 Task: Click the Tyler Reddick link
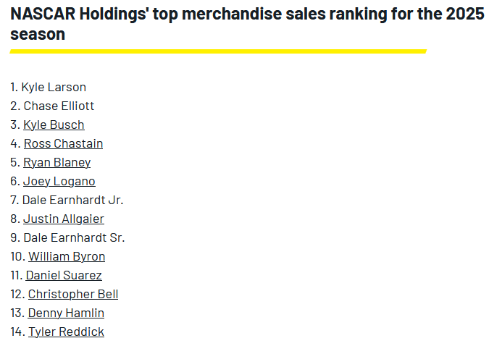(x=66, y=332)
